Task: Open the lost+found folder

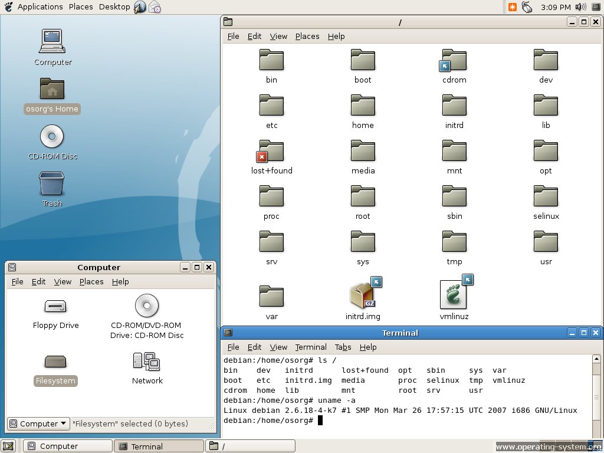Action: [x=271, y=152]
